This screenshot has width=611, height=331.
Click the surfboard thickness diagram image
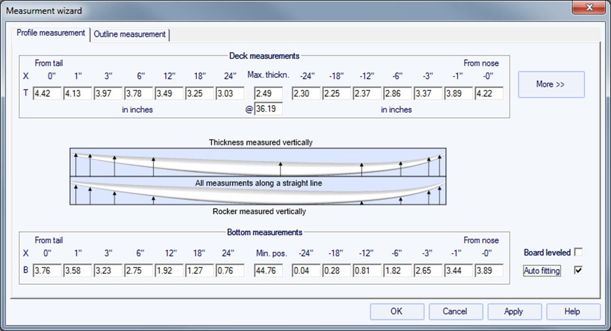(258, 177)
